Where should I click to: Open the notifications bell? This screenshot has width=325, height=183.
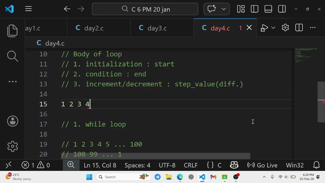316,165
